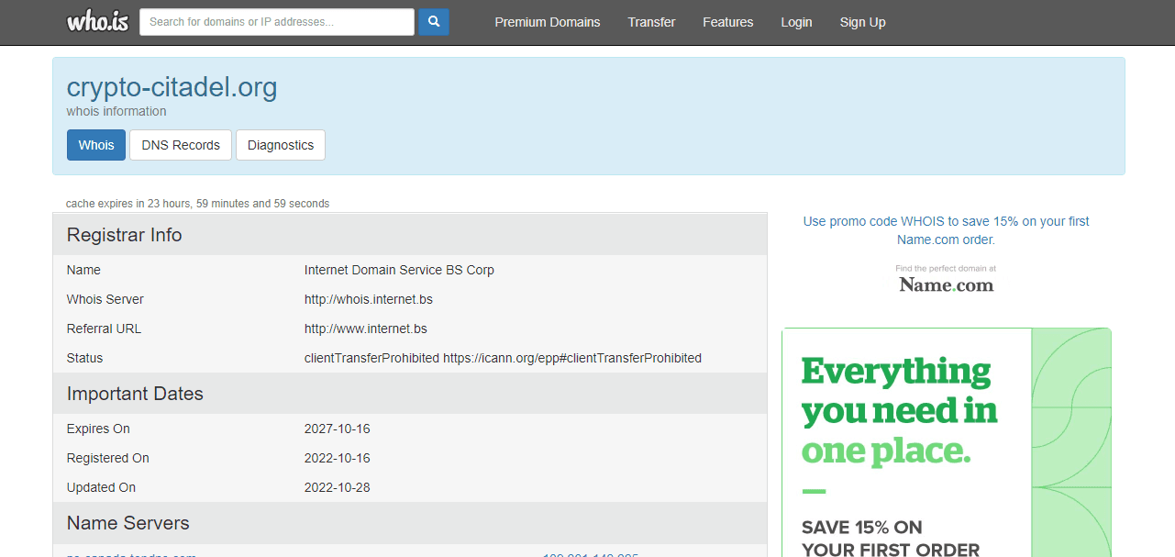Screen dimensions: 1175x557
Task: Switch to the DNS Records tab
Action: (x=181, y=145)
